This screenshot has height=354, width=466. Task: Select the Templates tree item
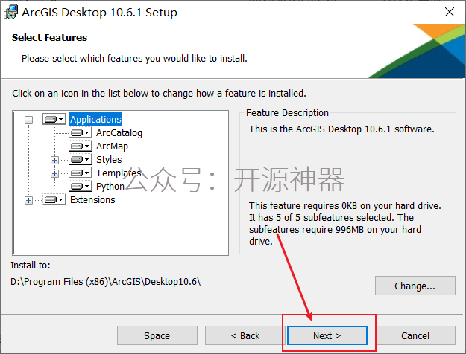[x=119, y=173]
